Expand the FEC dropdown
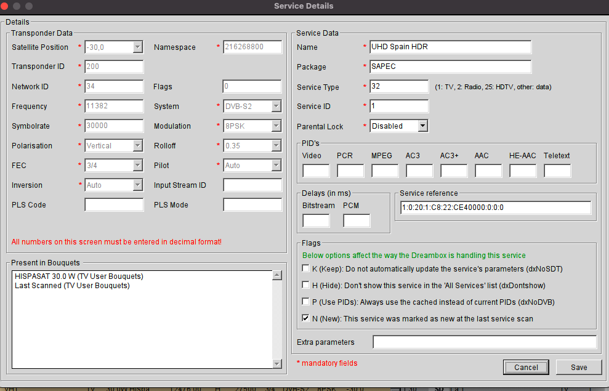Viewport: 609px width, 391px height. pos(138,166)
